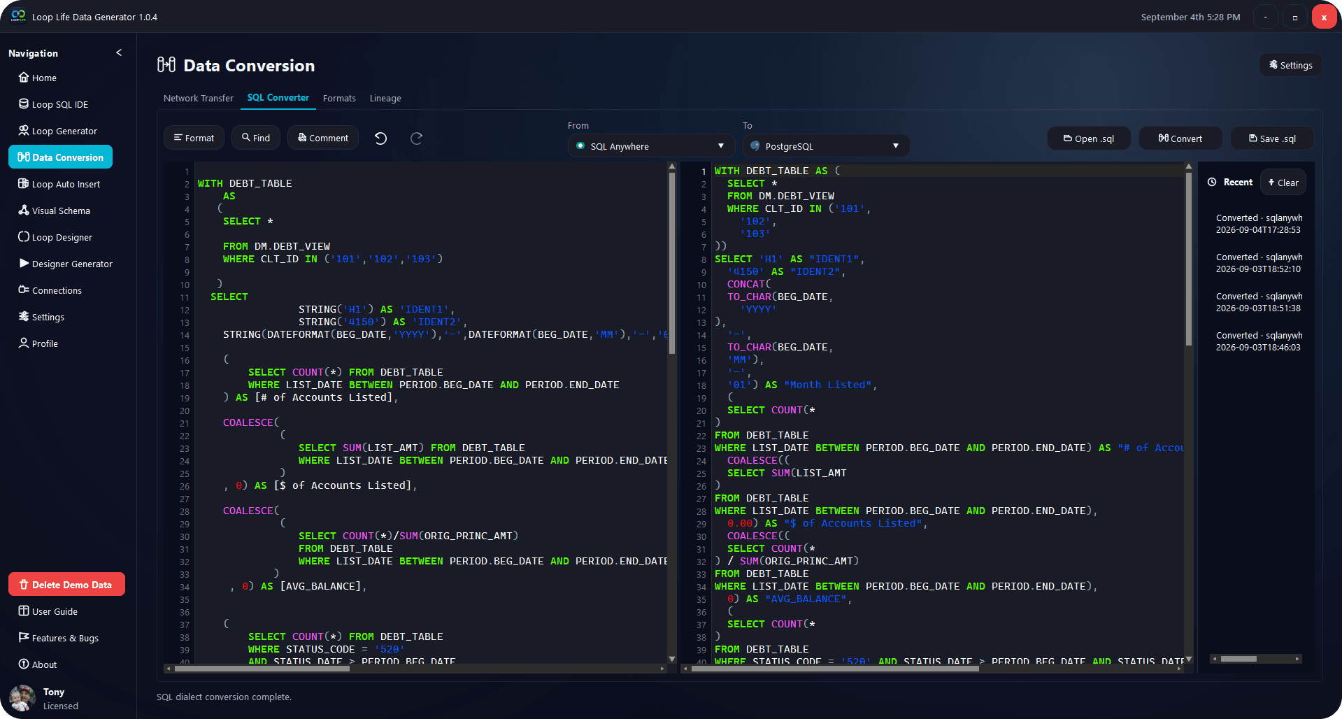Go to Loop Generator in the sidebar

pyautogui.click(x=57, y=131)
